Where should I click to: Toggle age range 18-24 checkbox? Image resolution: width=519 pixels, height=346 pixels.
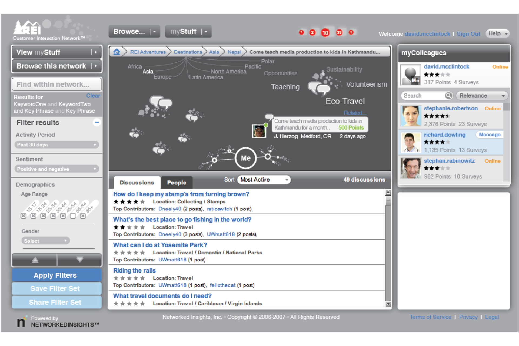pyautogui.click(x=33, y=216)
